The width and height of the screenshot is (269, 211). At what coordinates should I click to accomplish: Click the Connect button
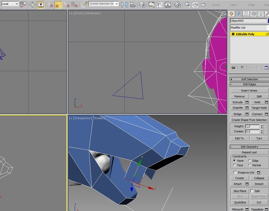coord(257,114)
